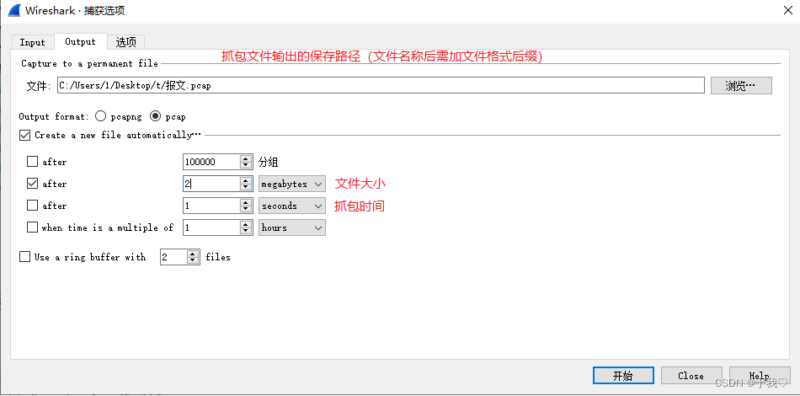
Task: Click the Help button
Action: tap(760, 376)
